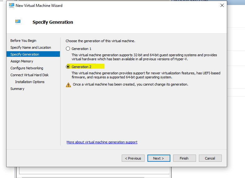Click the yellow warning triangle icon
Screen dimensions: 245x178
68,85
